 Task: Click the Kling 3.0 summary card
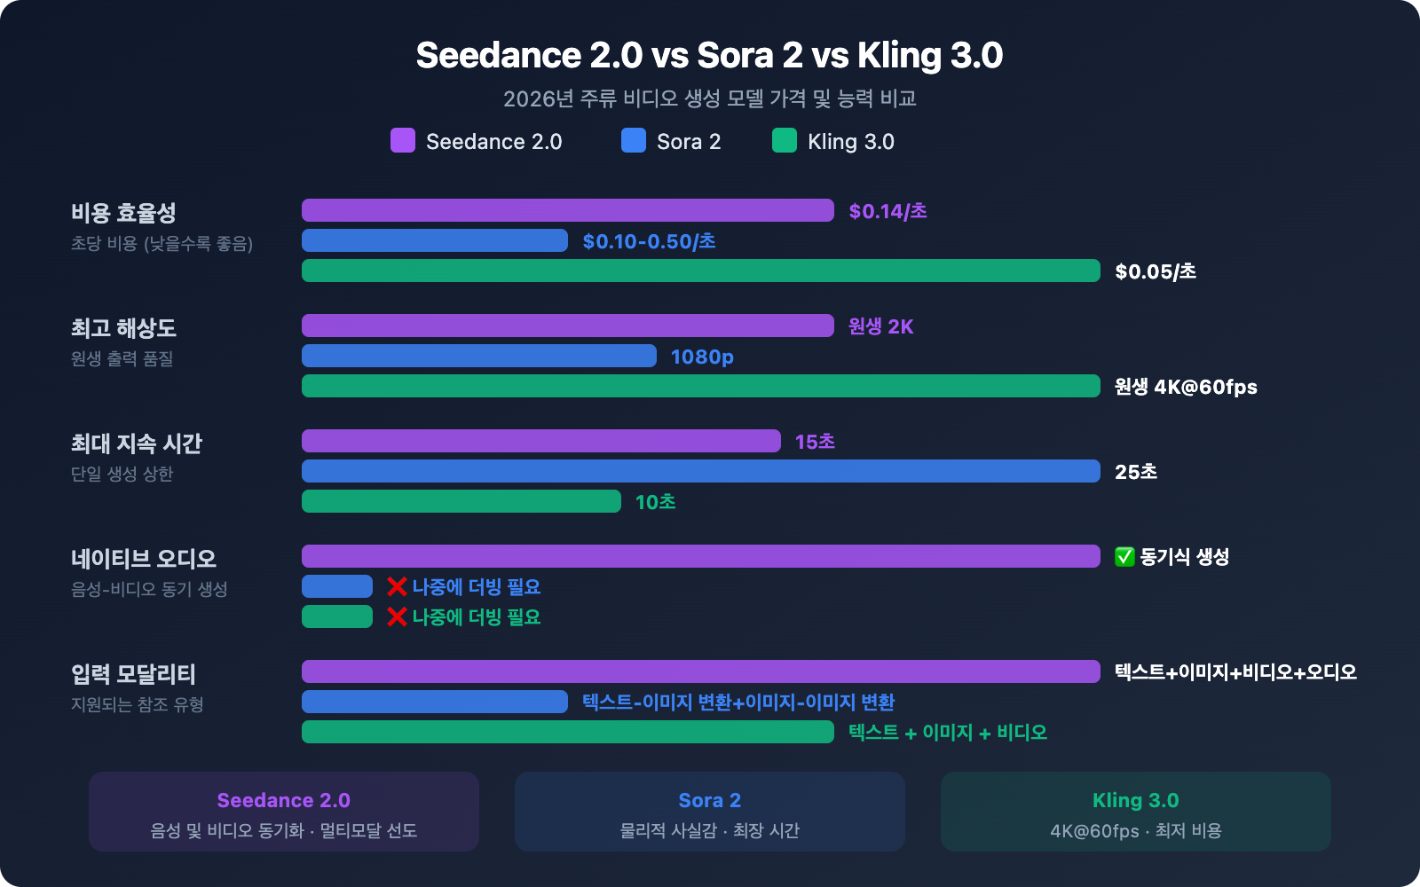pos(1135,812)
